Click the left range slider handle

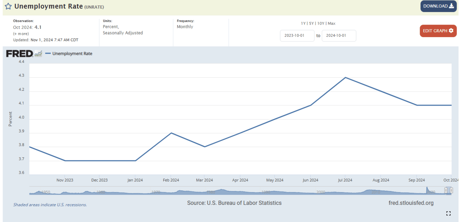[446, 191]
